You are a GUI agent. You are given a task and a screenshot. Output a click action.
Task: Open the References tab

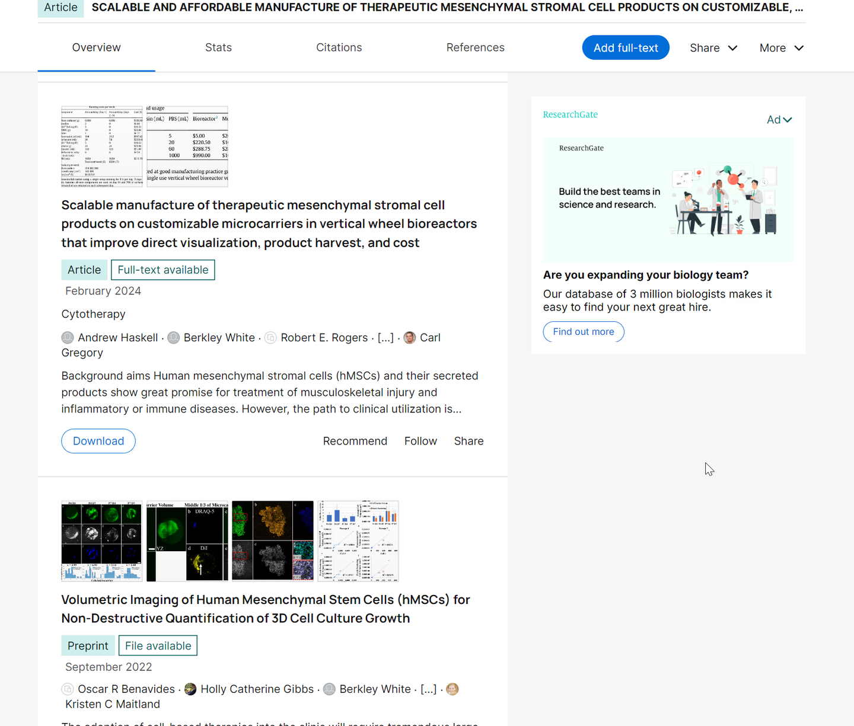(x=475, y=47)
